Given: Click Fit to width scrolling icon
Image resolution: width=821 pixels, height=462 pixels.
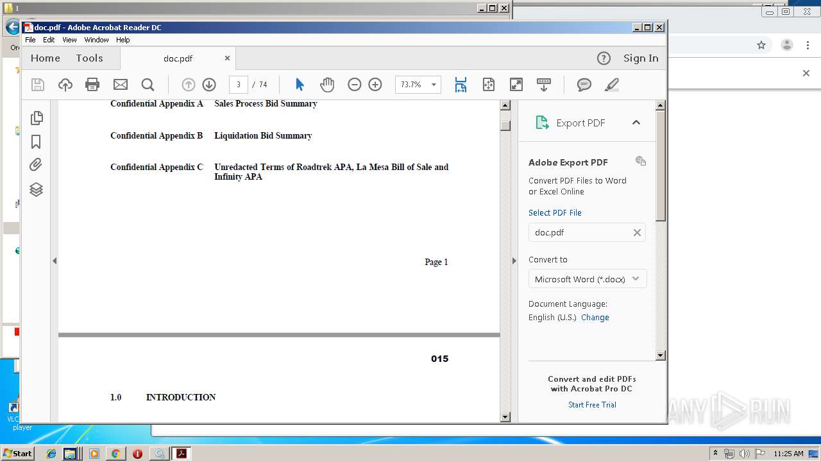Looking at the screenshot, I should pyautogui.click(x=461, y=85).
